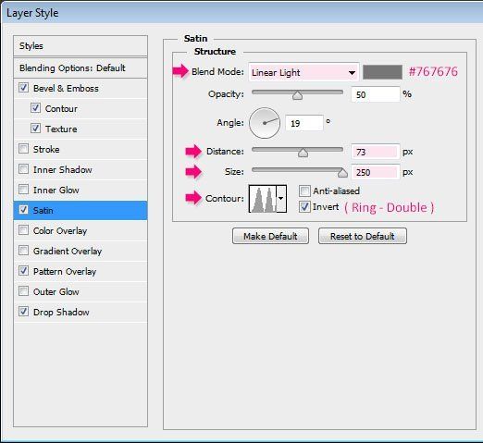Select the Satin effect row
The height and width of the screenshot is (443, 483).
pyautogui.click(x=80, y=210)
